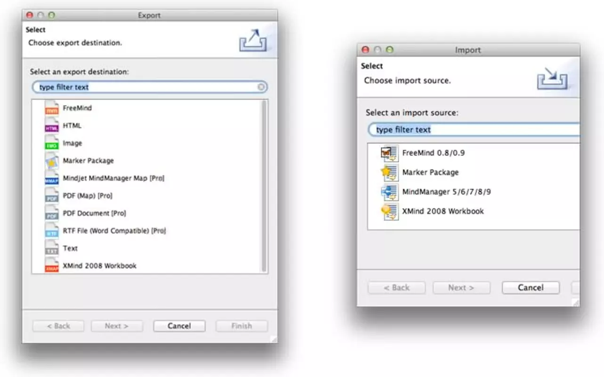
Task: Select Marker Package in the import list
Action: 430,172
